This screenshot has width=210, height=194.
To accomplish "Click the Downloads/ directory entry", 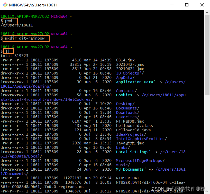I will tap(128, 113).
